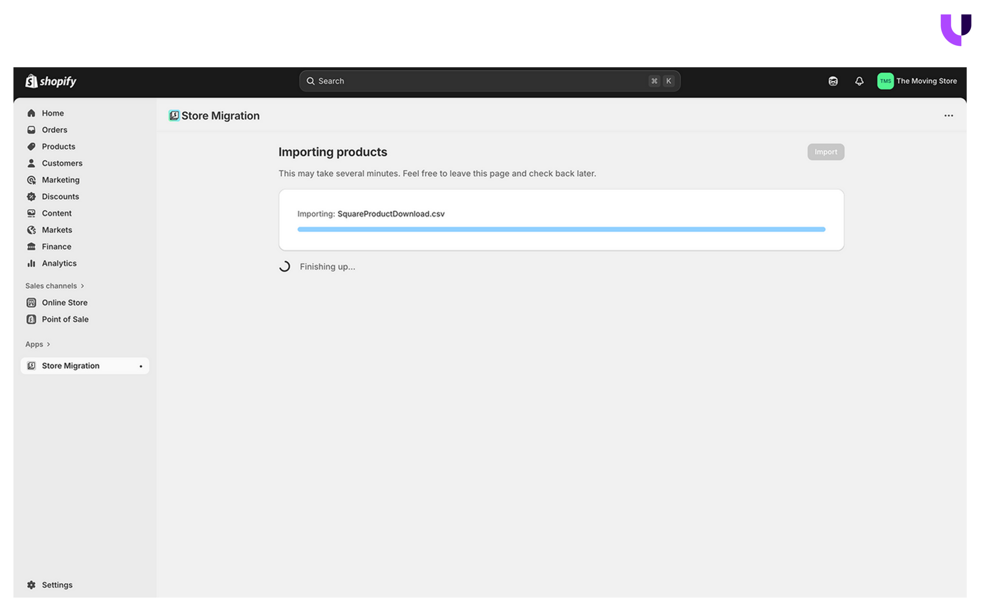Click the Import button

click(825, 152)
